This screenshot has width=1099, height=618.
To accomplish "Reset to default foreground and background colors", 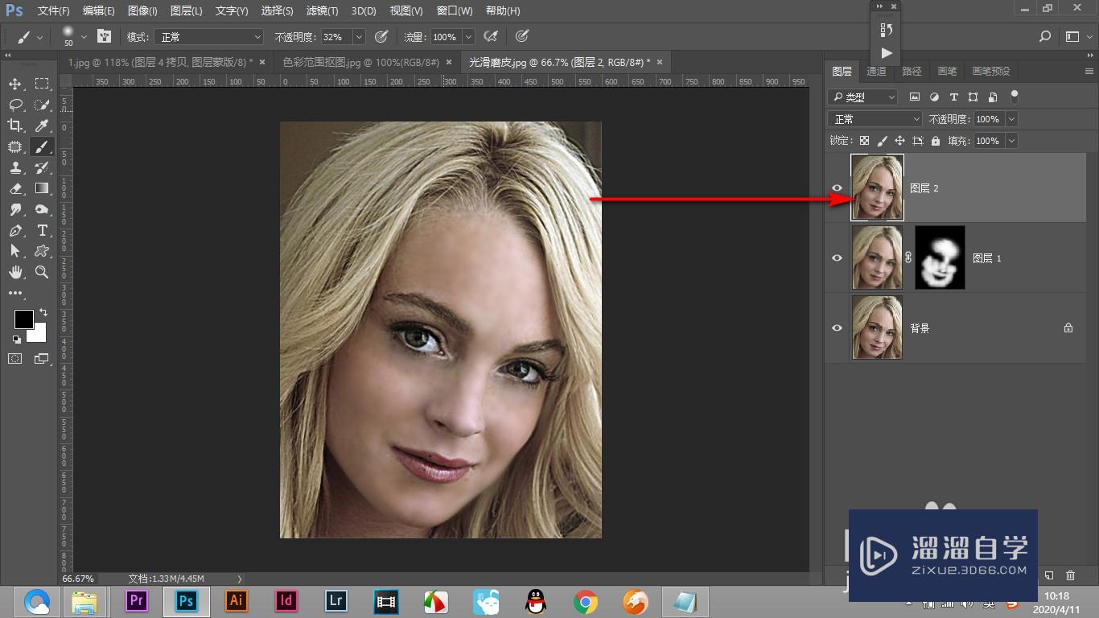I will coord(17,339).
